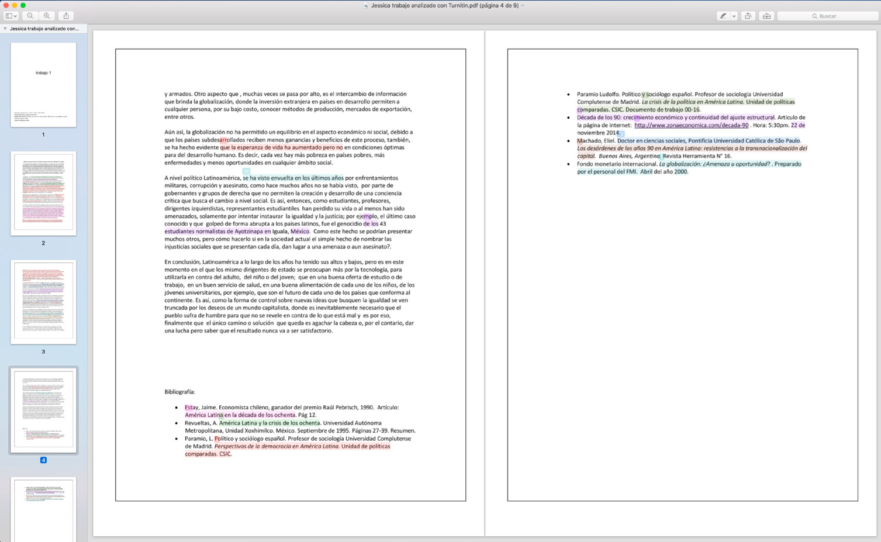This screenshot has height=542, width=881.
Task: Select the page 2 thumbnail
Action: 43,193
